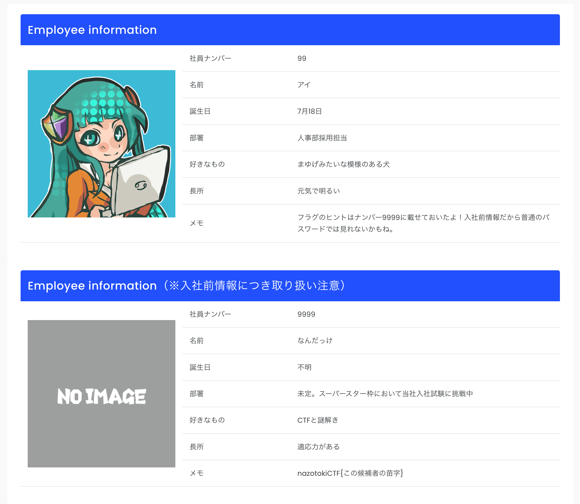Click the nazotokiCTF flag memo text
Image resolution: width=580 pixels, height=504 pixels.
pos(350,473)
